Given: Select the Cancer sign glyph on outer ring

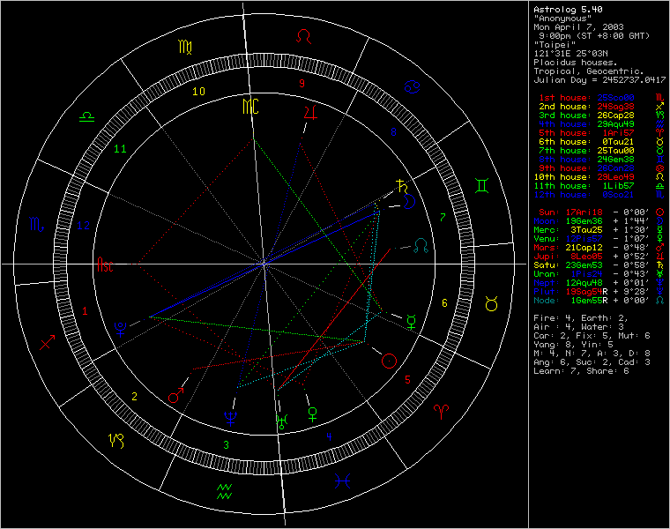Looking at the screenshot, I should 413,86.
